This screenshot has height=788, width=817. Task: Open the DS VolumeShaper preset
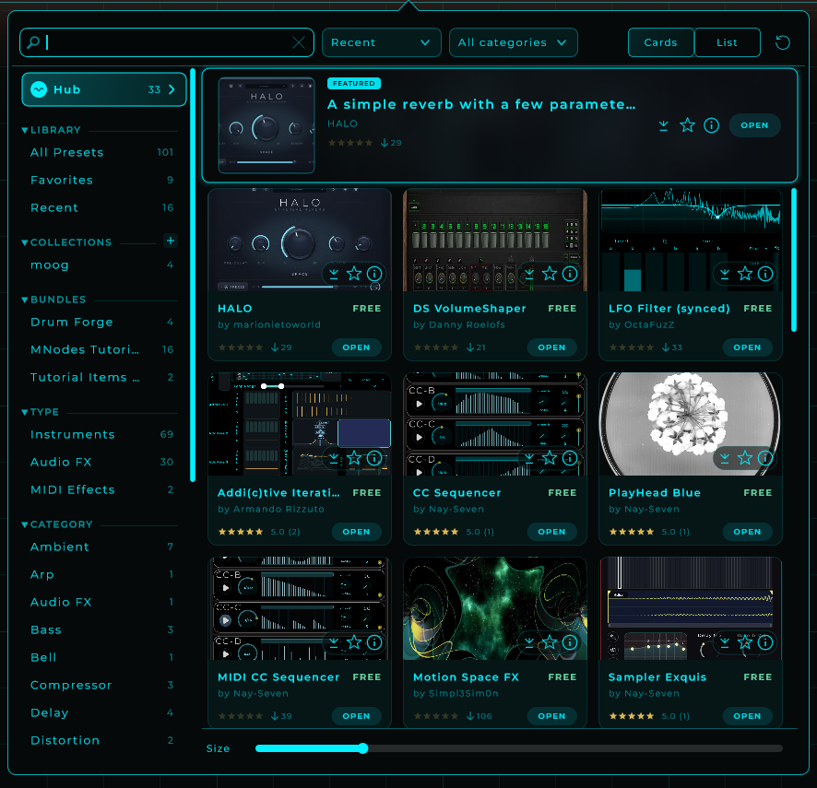(551, 347)
